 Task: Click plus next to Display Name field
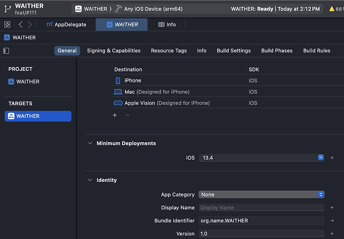(x=332, y=207)
